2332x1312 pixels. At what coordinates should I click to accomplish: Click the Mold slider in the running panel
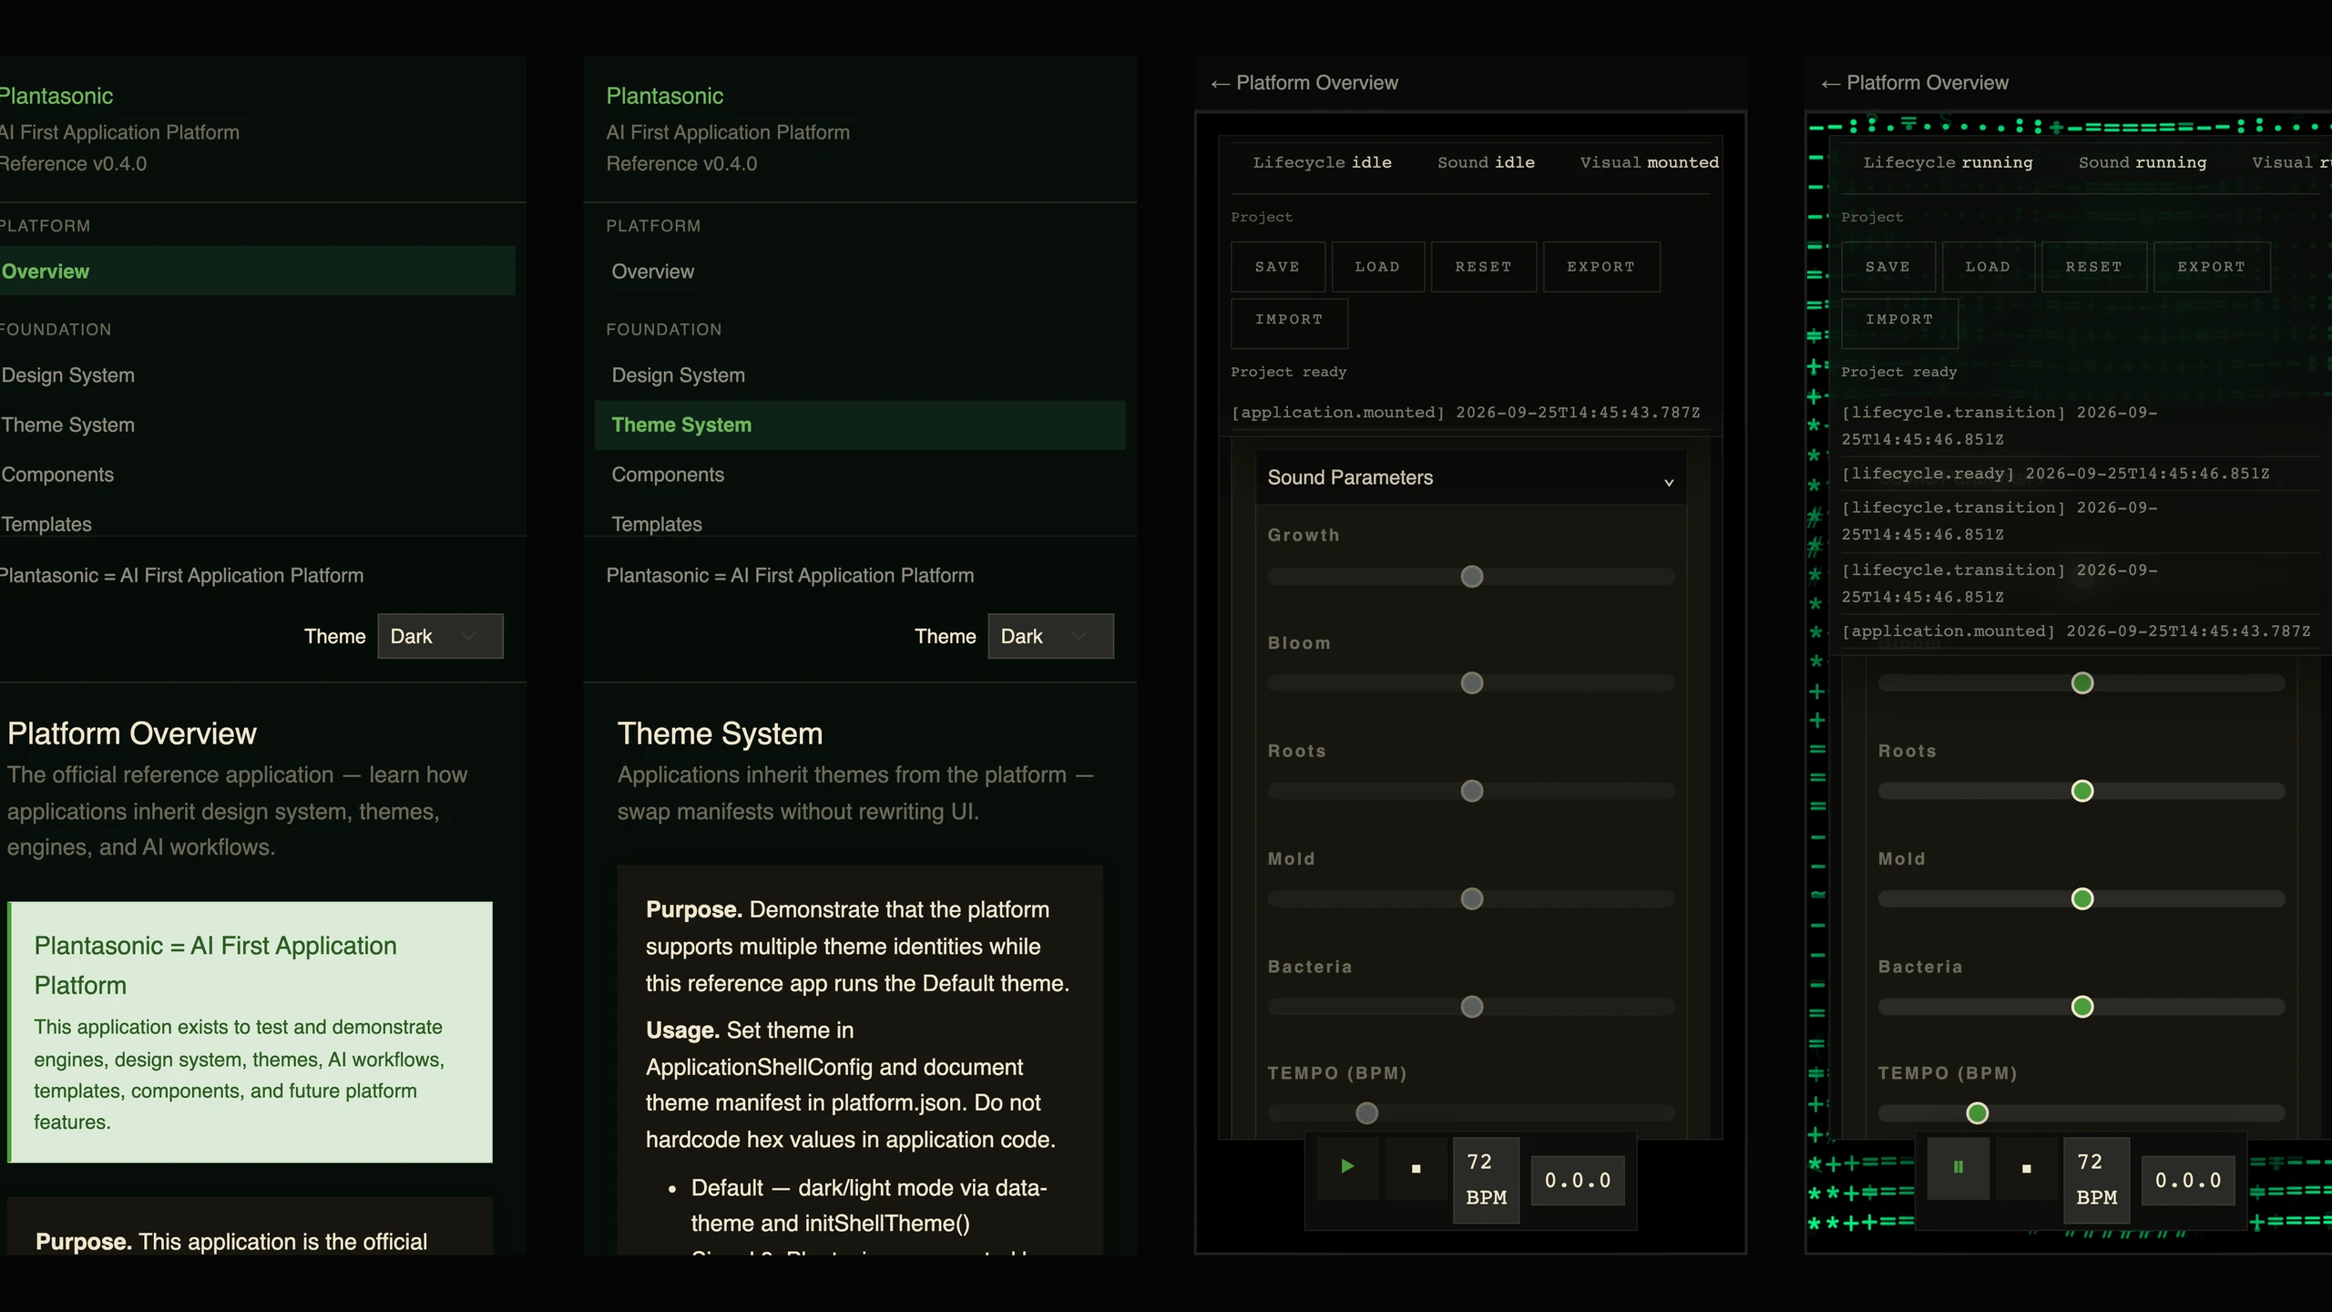click(x=2081, y=899)
